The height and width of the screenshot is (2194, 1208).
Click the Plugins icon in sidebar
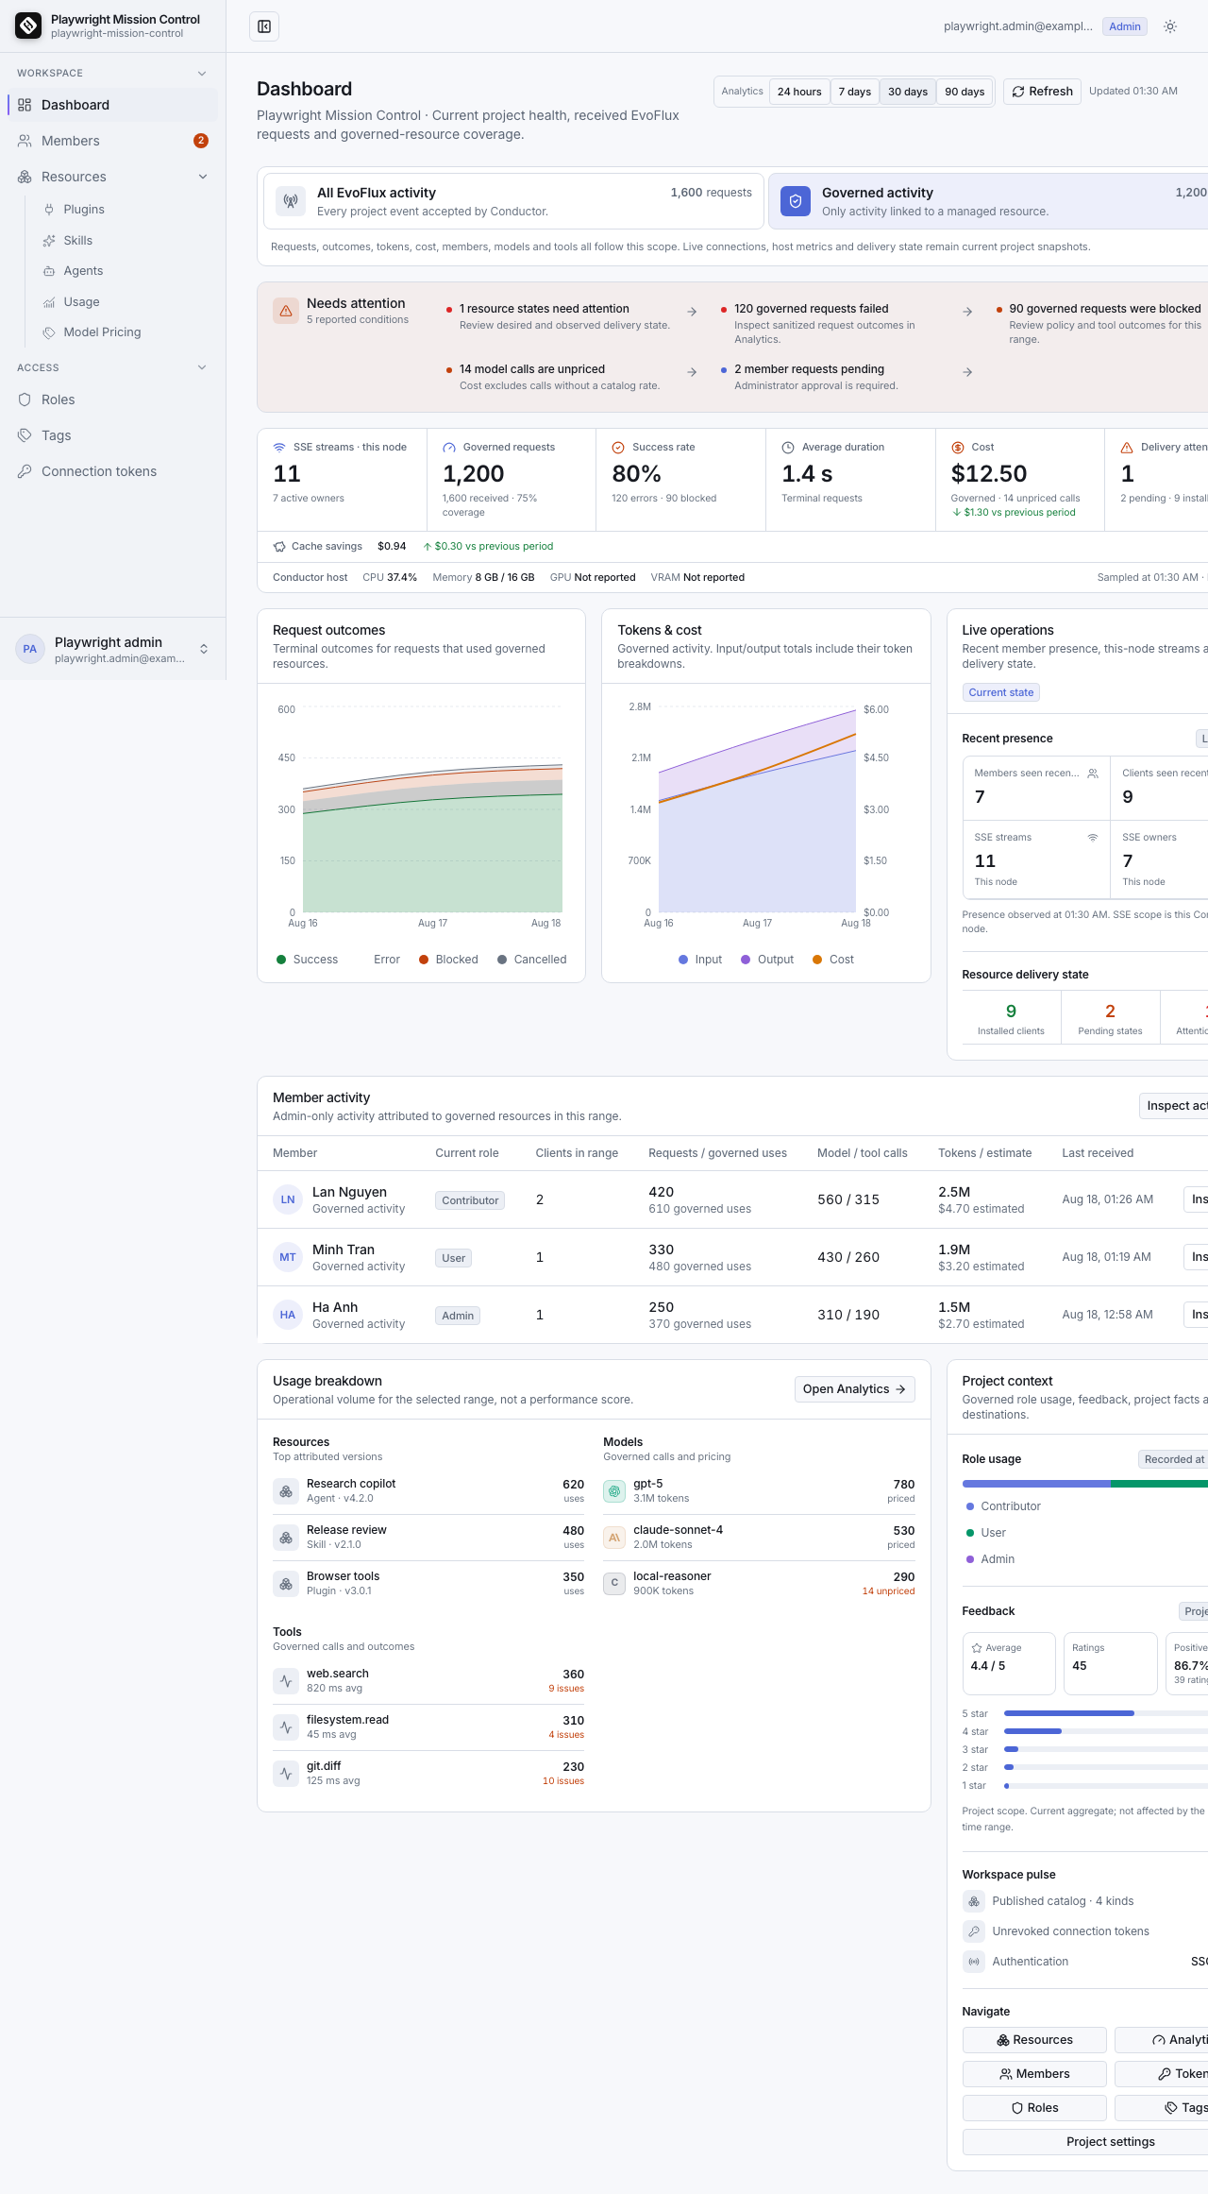(x=49, y=210)
